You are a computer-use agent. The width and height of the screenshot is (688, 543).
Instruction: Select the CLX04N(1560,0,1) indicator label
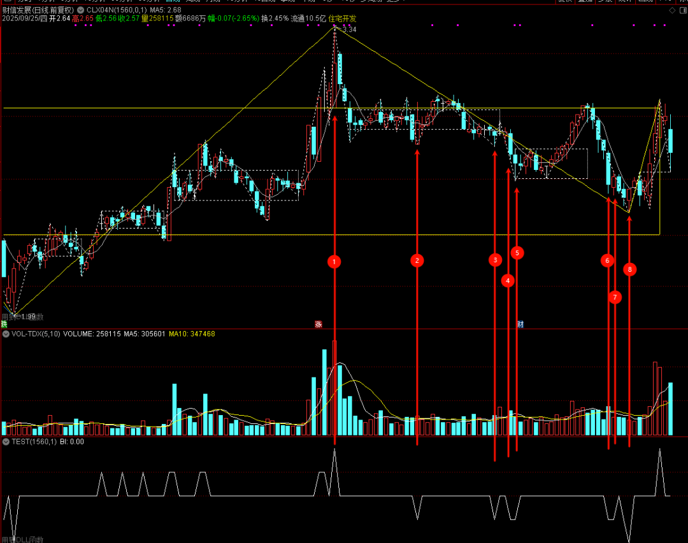[x=117, y=10]
